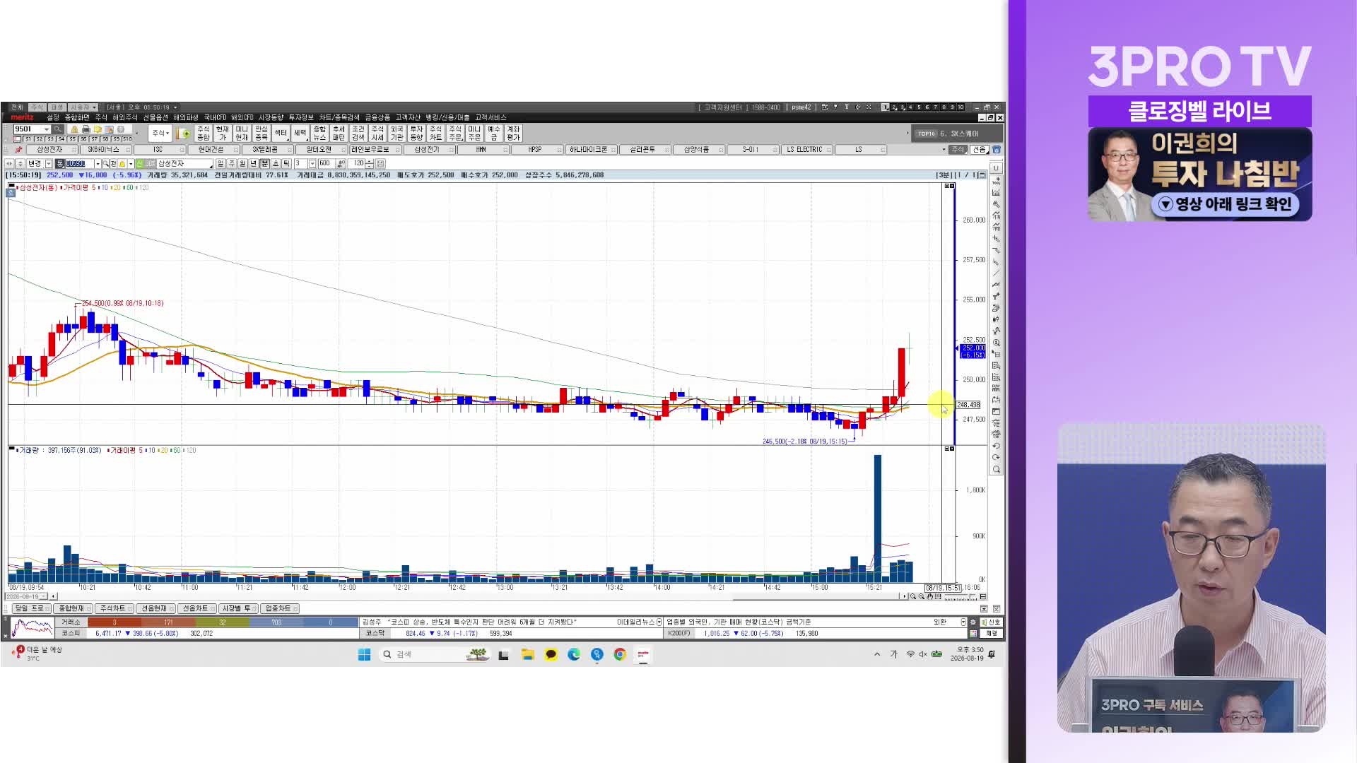Click the stock code search magnifier
This screenshot has width=1357, height=763.
click(105, 164)
